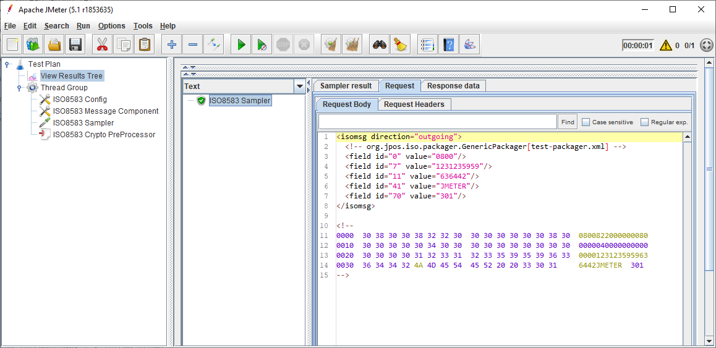
Task: Select the Request Body sub-tab
Action: point(347,104)
